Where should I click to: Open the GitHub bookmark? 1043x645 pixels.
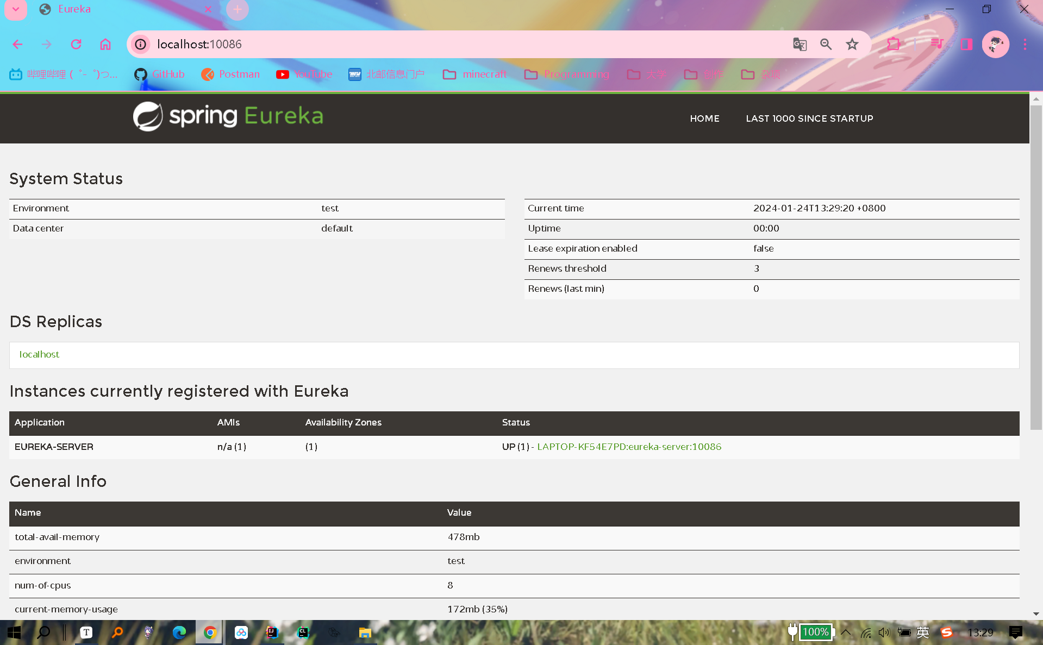point(160,74)
